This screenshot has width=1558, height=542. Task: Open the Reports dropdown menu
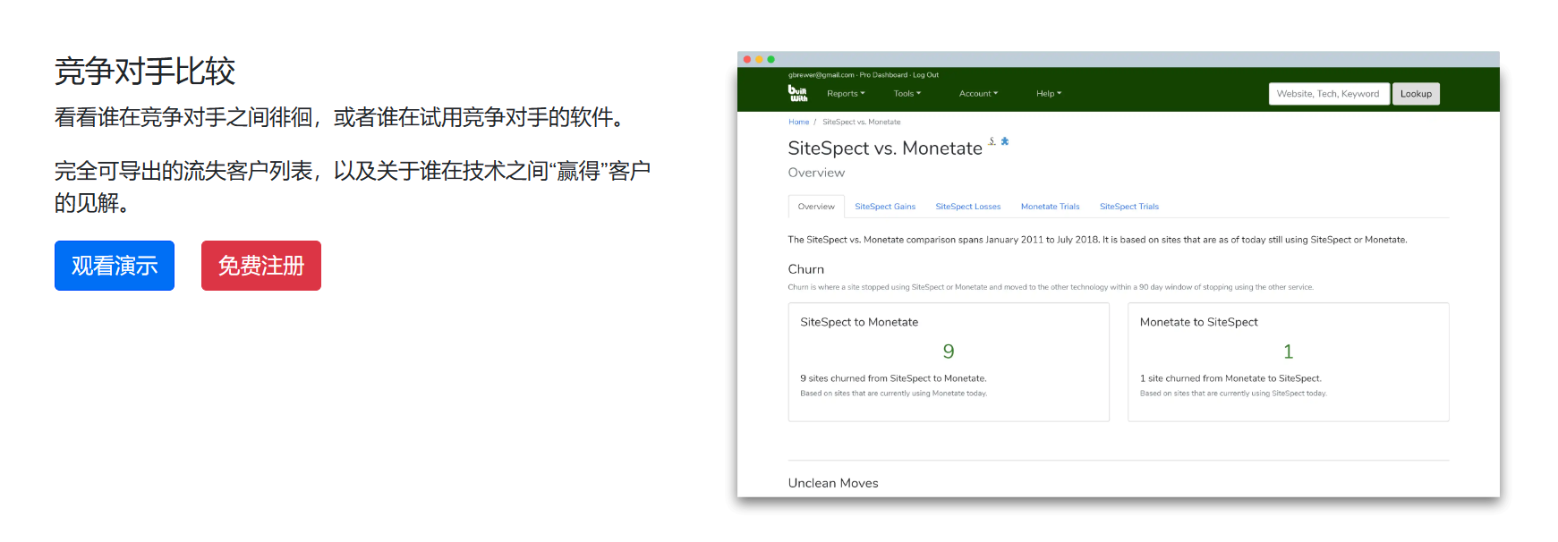point(846,93)
